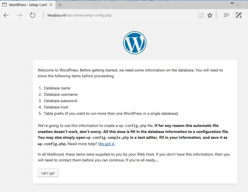248x192 pixels.
Task: Add page to favorites with star
Action: [x=210, y=15]
